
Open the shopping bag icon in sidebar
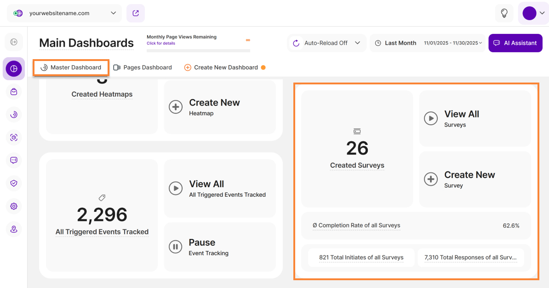point(14,92)
